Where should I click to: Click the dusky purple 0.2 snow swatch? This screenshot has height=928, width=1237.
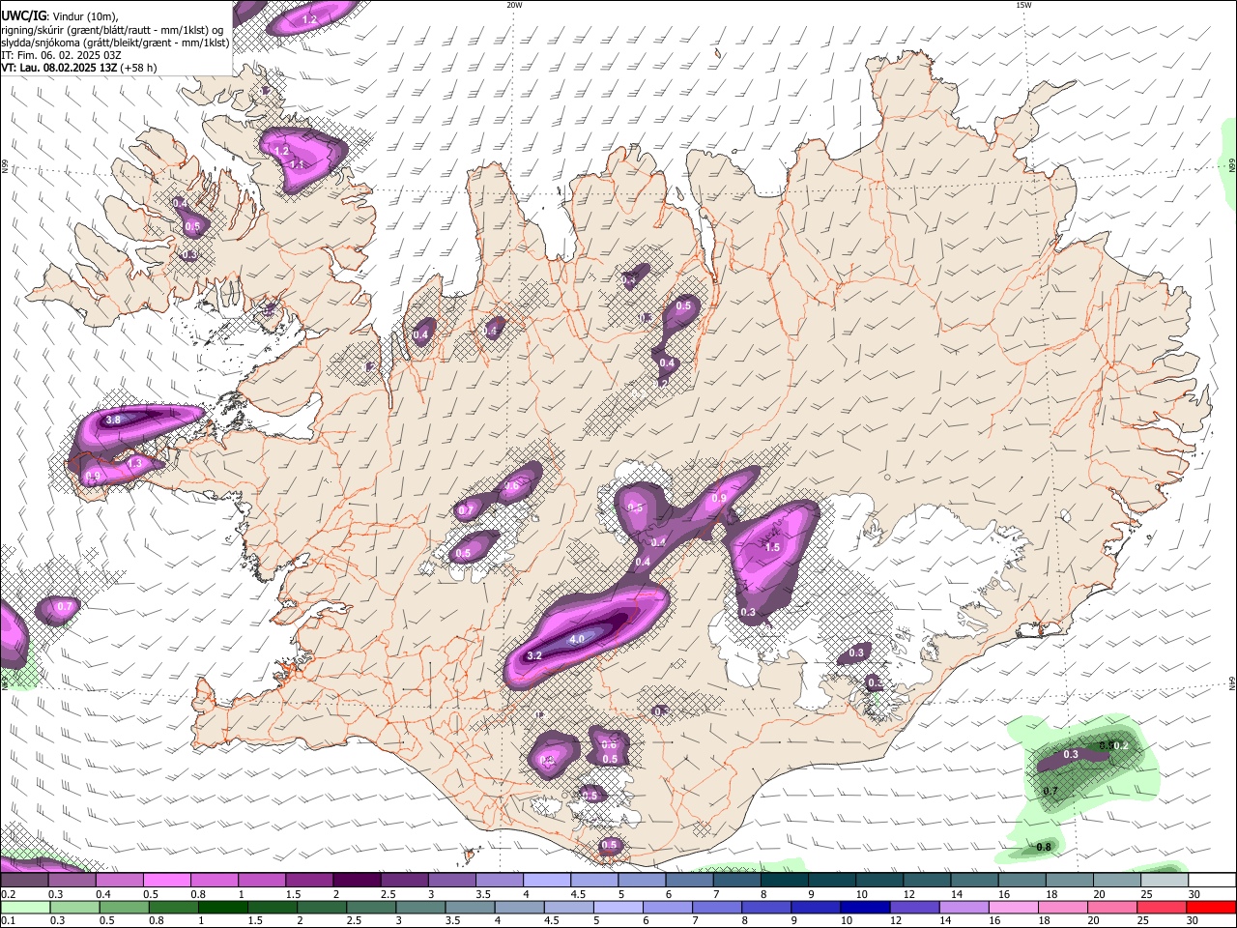coord(24,881)
